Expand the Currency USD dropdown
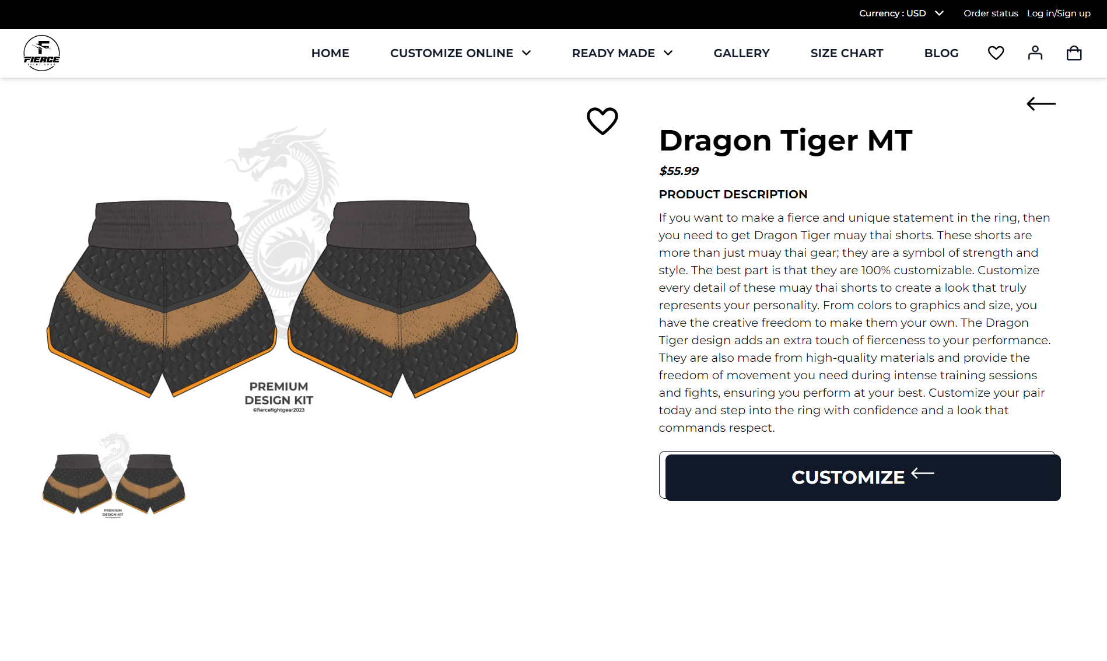Screen dimensions: 1107x661 point(901,13)
